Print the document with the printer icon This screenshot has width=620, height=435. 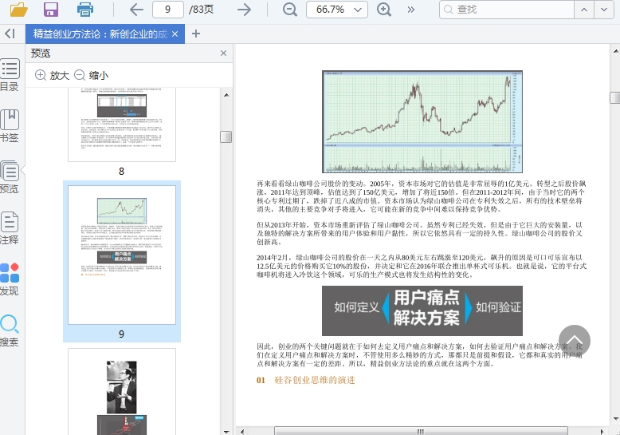[x=85, y=9]
